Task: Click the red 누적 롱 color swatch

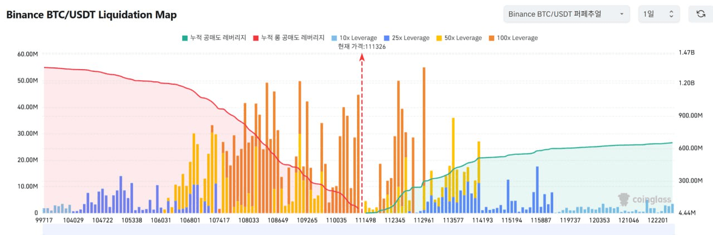Action: coord(256,38)
